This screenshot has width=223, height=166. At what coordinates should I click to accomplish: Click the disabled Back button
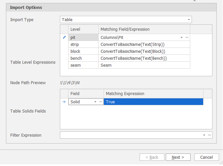[x=152, y=157]
